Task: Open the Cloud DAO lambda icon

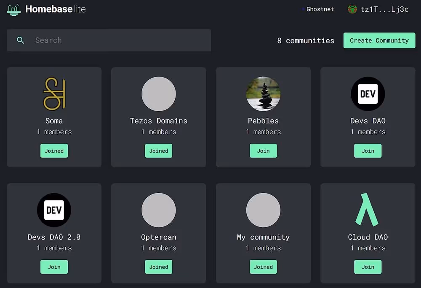Action: pyautogui.click(x=368, y=210)
